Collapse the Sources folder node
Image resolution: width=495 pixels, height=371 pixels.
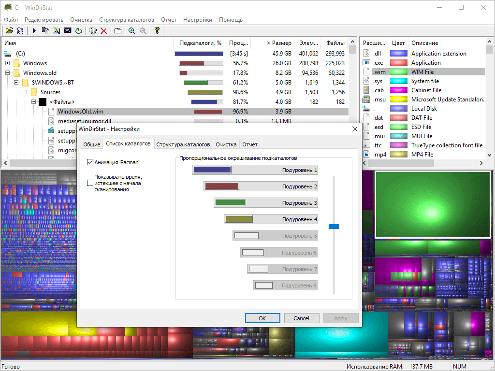pos(25,92)
